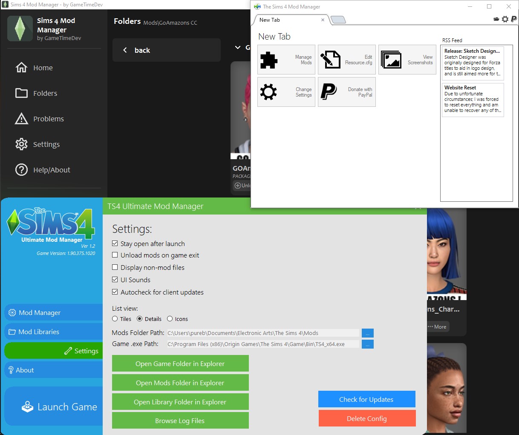519x435 pixels.
Task: Add a new tab in Sims 4 Mod Manager
Action: tap(338, 20)
